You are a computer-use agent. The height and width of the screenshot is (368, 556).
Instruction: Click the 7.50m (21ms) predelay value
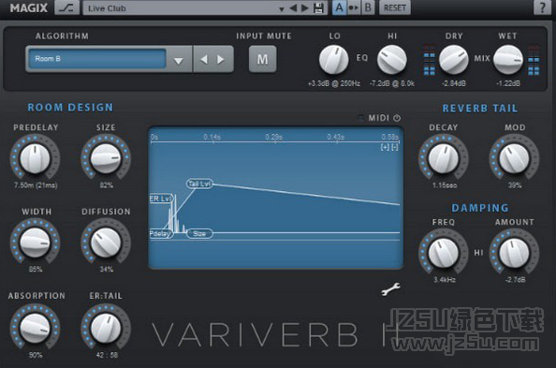coord(36,185)
